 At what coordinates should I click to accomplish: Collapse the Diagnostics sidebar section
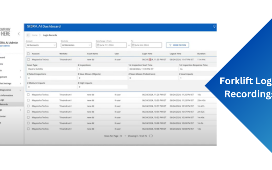(20, 90)
